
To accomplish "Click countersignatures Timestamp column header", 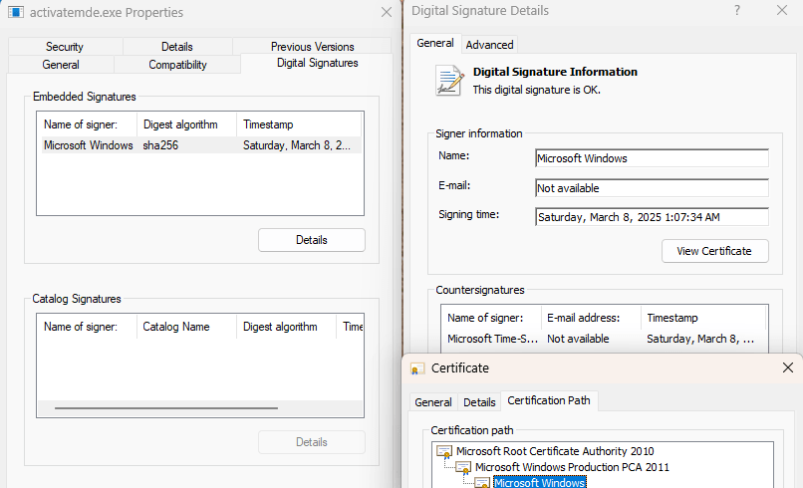I will pyautogui.click(x=703, y=318).
